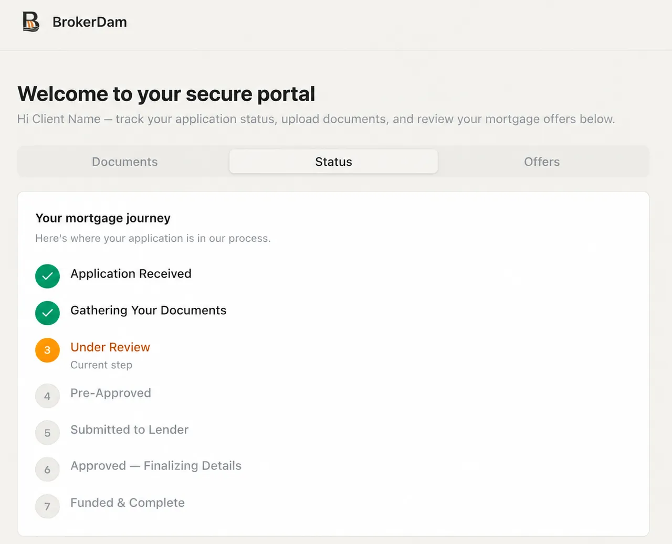Click the BrokerDam logo icon

[x=31, y=22]
